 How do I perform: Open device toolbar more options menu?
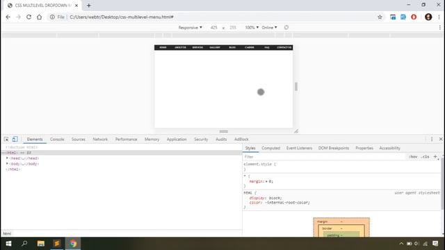point(440,28)
